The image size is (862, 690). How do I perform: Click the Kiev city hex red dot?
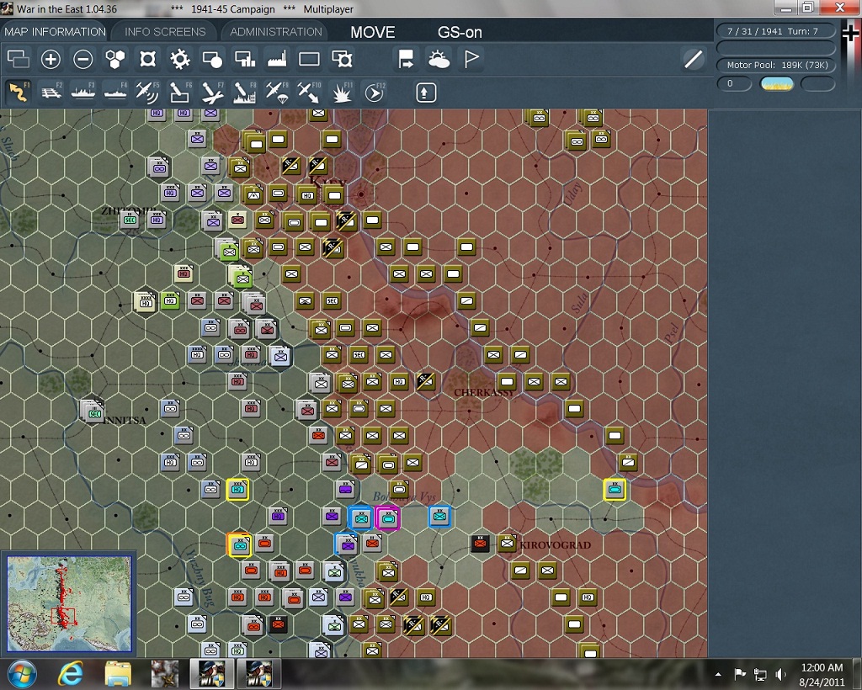361,194
